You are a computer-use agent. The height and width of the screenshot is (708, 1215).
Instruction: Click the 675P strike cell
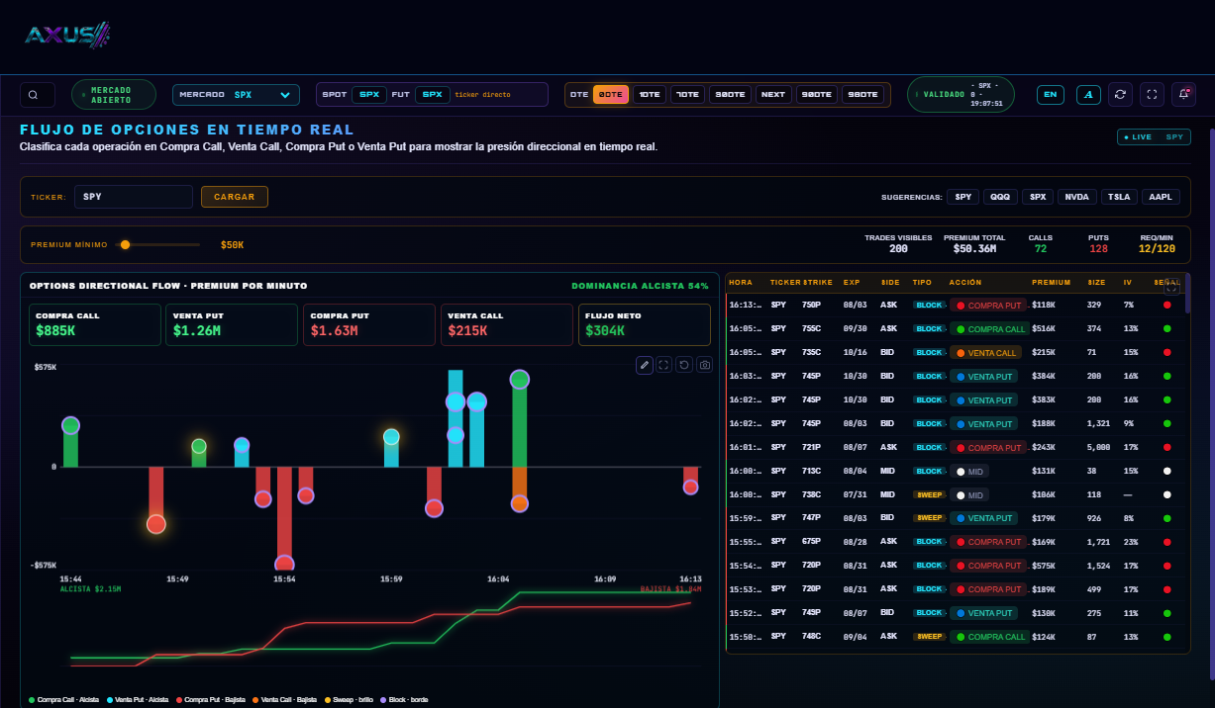point(812,542)
